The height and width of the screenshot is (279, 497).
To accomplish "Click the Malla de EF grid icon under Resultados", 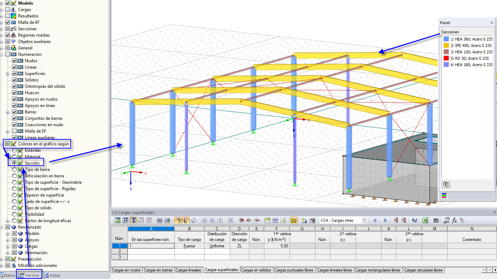I will click(14, 22).
